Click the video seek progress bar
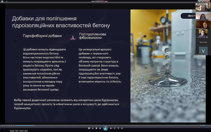 pos(107,126)
